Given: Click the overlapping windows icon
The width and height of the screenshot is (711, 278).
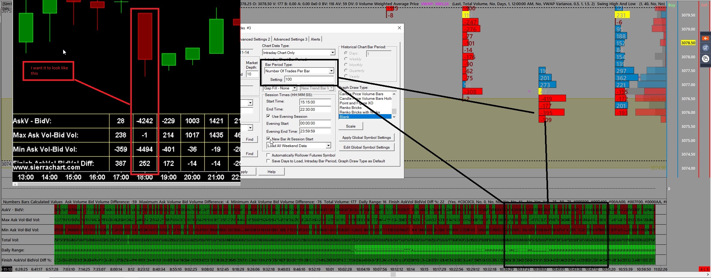Looking at the screenshot, I should click(705, 59).
